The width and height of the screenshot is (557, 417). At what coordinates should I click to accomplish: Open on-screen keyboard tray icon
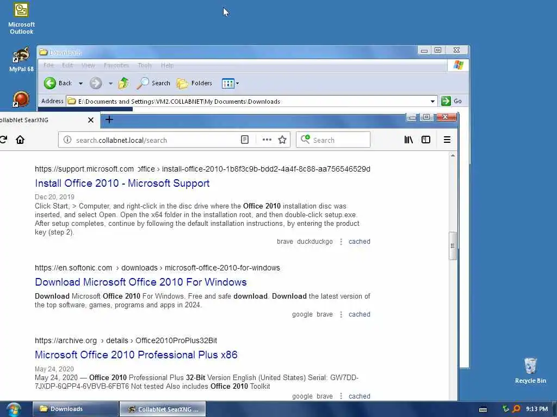[483, 409]
